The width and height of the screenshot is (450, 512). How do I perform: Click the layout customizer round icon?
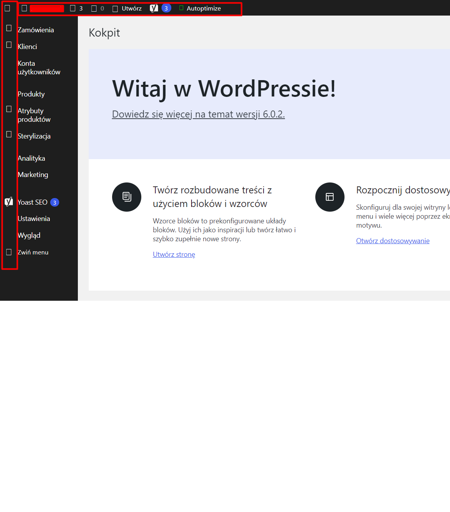tap(330, 197)
